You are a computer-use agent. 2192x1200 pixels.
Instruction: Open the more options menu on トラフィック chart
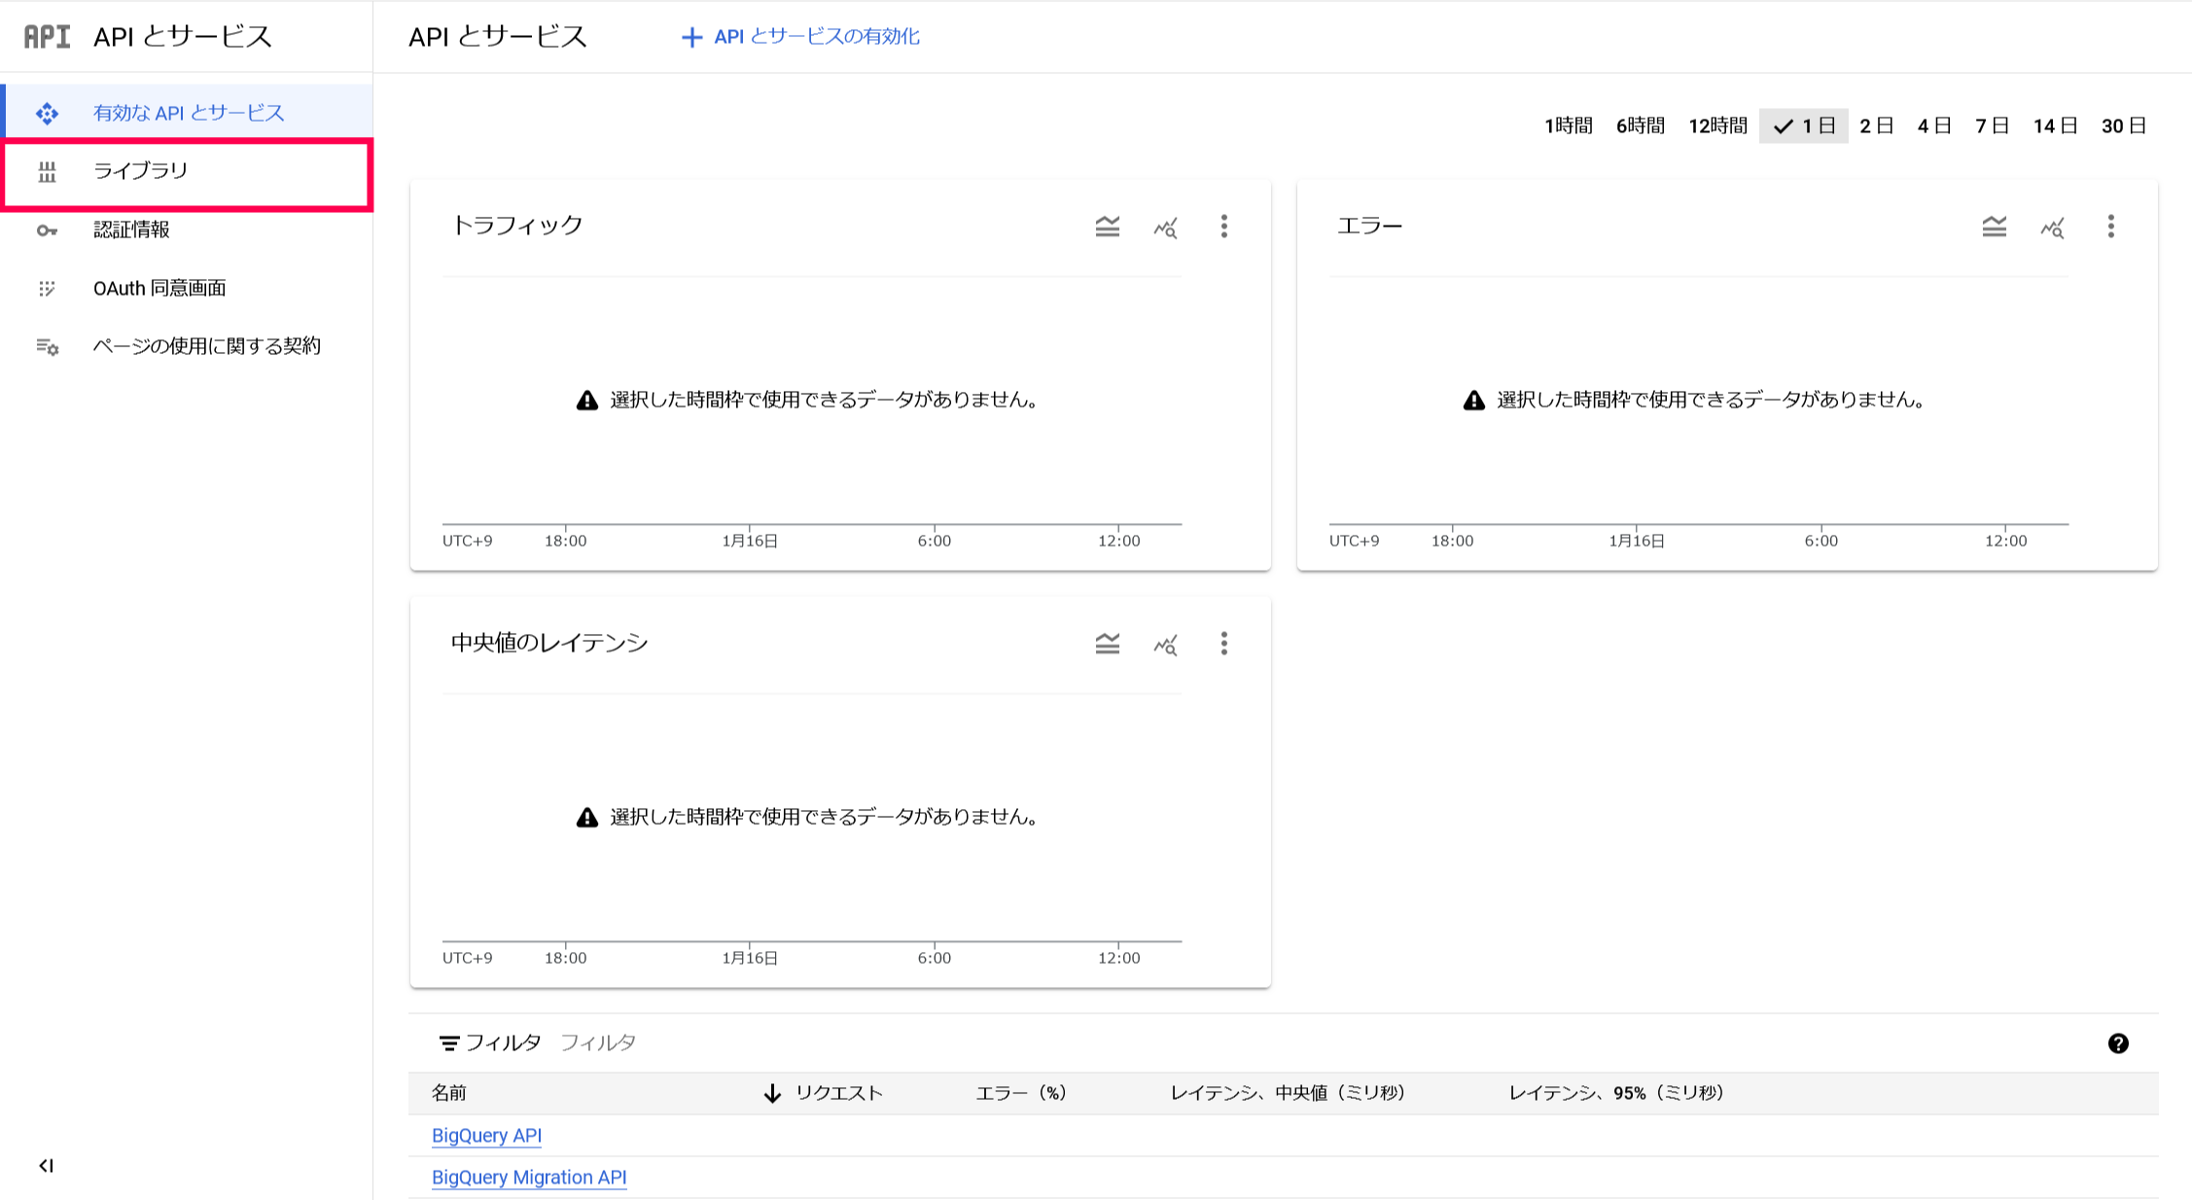point(1224,227)
